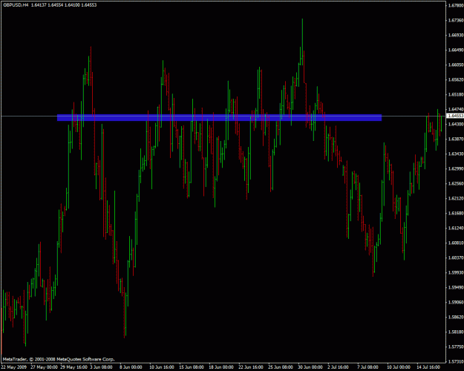Click the 1.61680 price axis label

[x=456, y=213]
